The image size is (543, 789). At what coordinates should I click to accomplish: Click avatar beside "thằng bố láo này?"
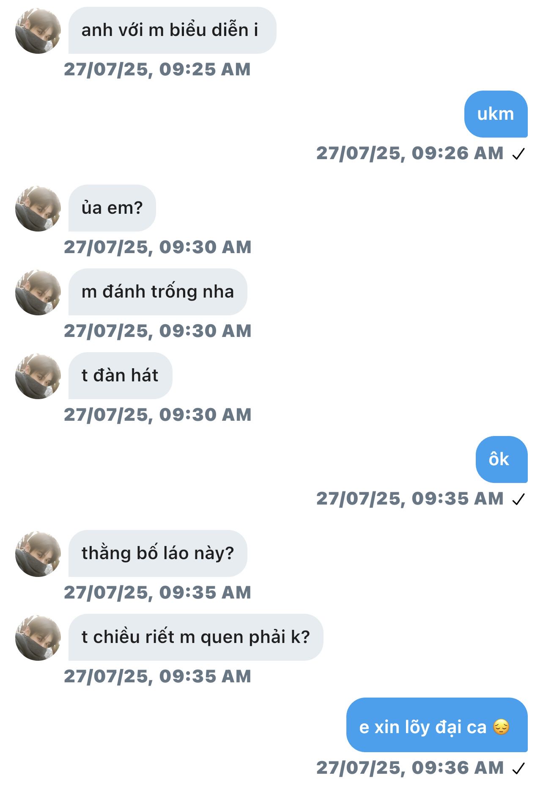[x=38, y=554]
